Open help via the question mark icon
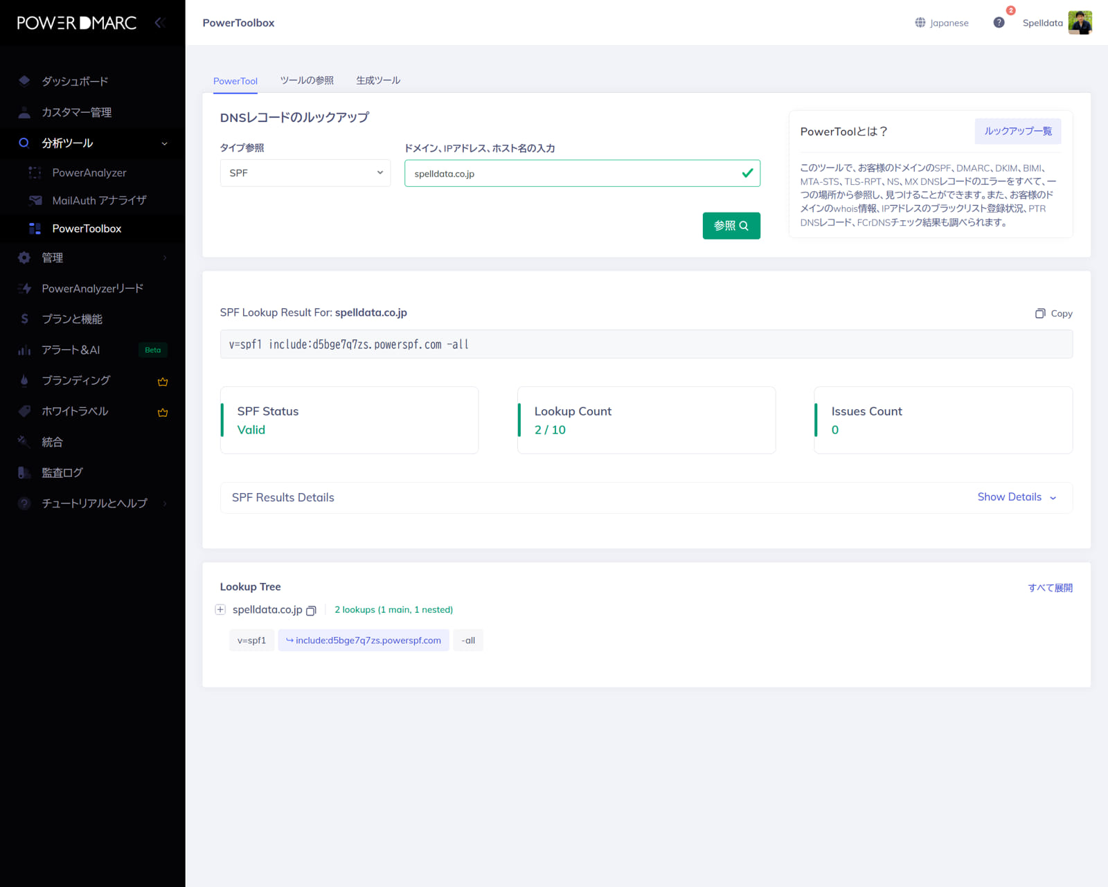This screenshot has width=1108, height=887. coord(999,23)
